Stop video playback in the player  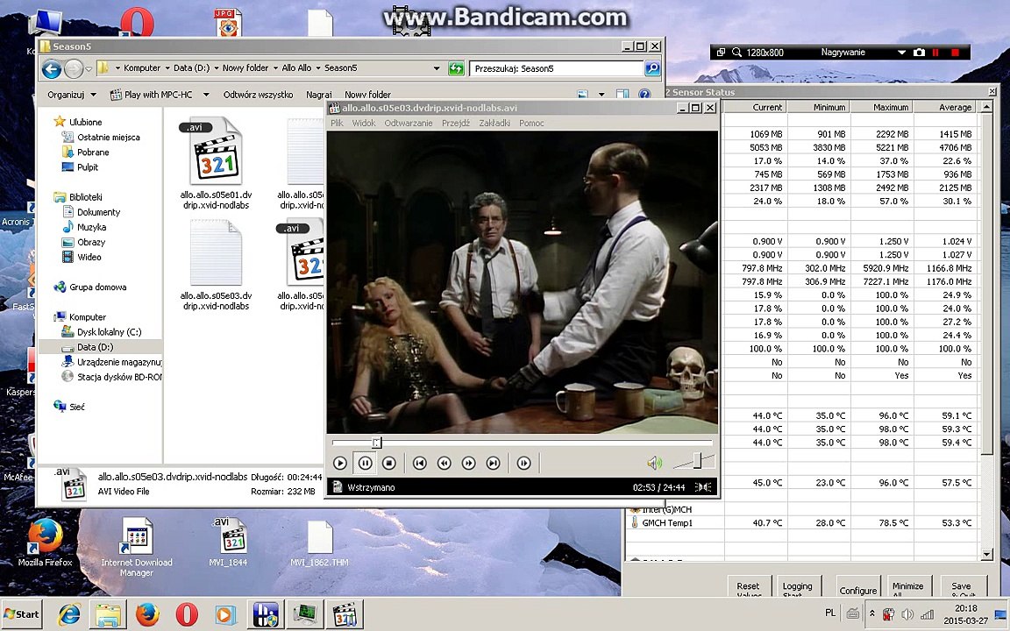tap(389, 463)
